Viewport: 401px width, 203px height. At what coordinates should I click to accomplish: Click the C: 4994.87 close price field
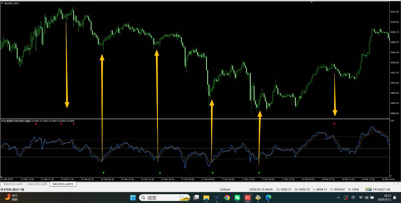point(338,190)
